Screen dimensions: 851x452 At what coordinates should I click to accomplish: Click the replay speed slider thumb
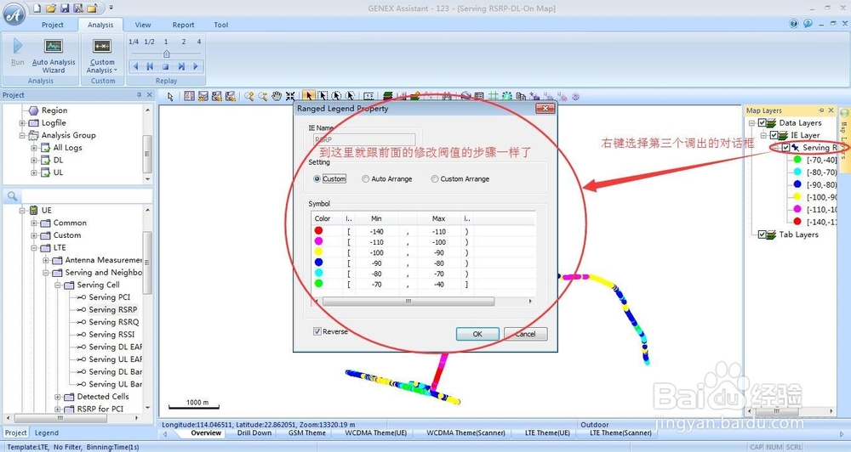coord(167,54)
